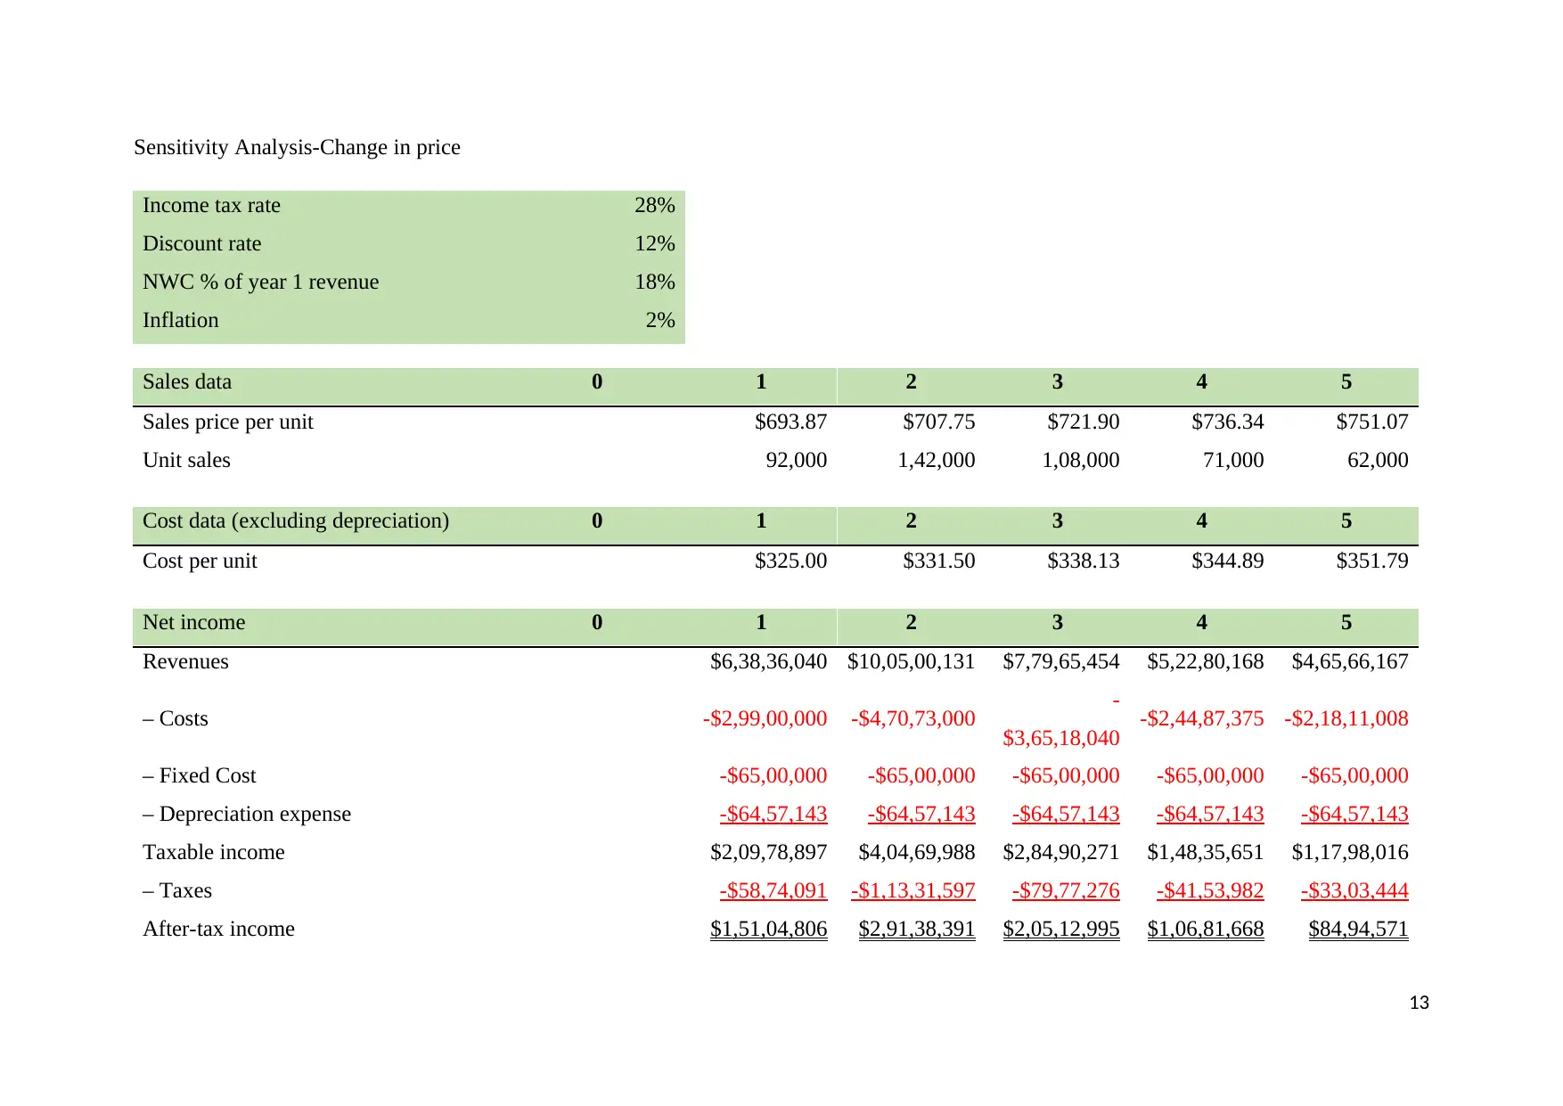Viewport: 1563px width, 1106px height.
Task: Click costs value $3,65,18,040
Action: click(x=1060, y=738)
